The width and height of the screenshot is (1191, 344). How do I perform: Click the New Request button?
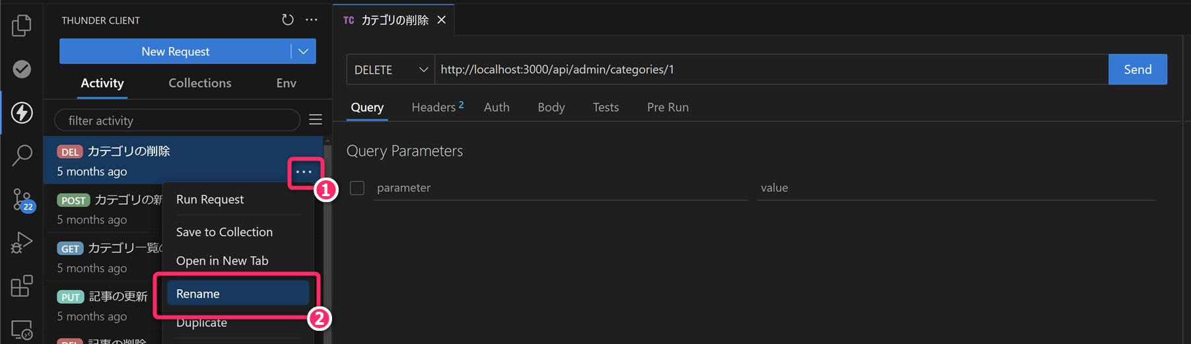tap(175, 52)
